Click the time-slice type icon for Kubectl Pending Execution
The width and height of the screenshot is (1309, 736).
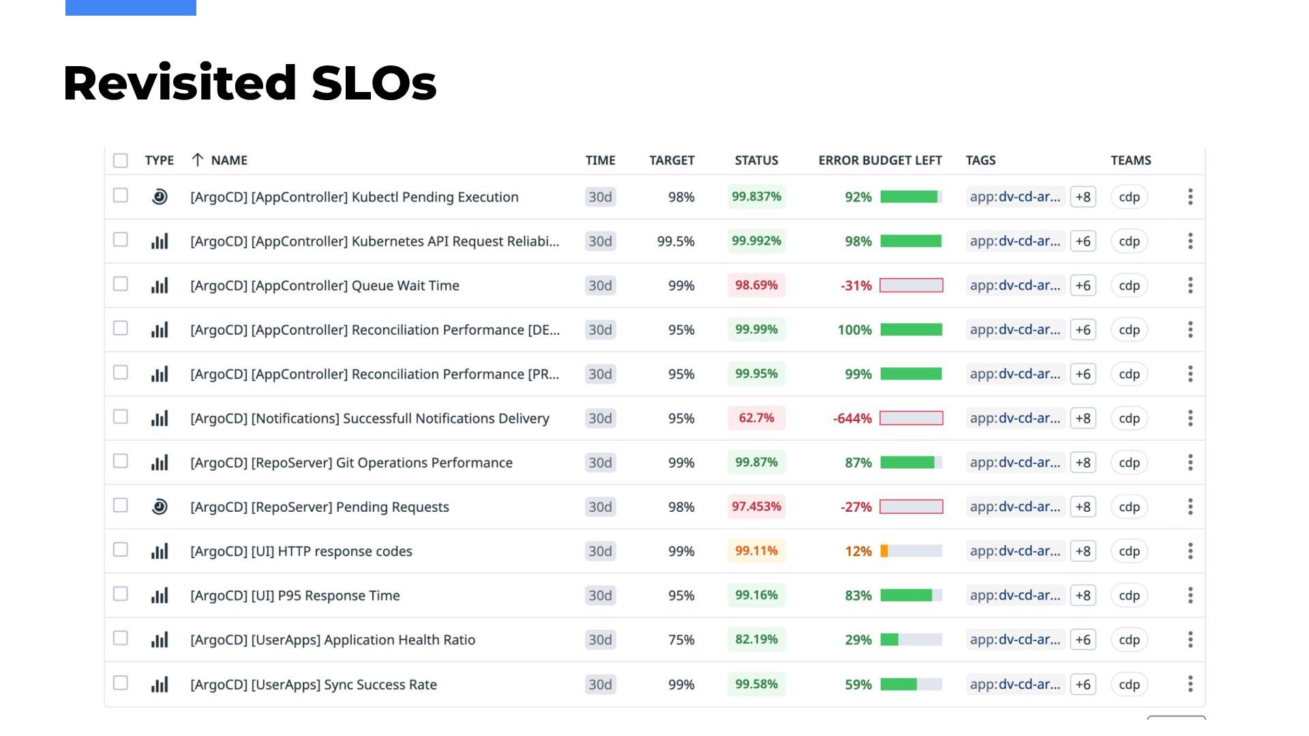[160, 197]
